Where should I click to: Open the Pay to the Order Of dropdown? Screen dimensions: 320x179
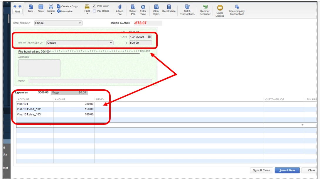tap(111, 43)
